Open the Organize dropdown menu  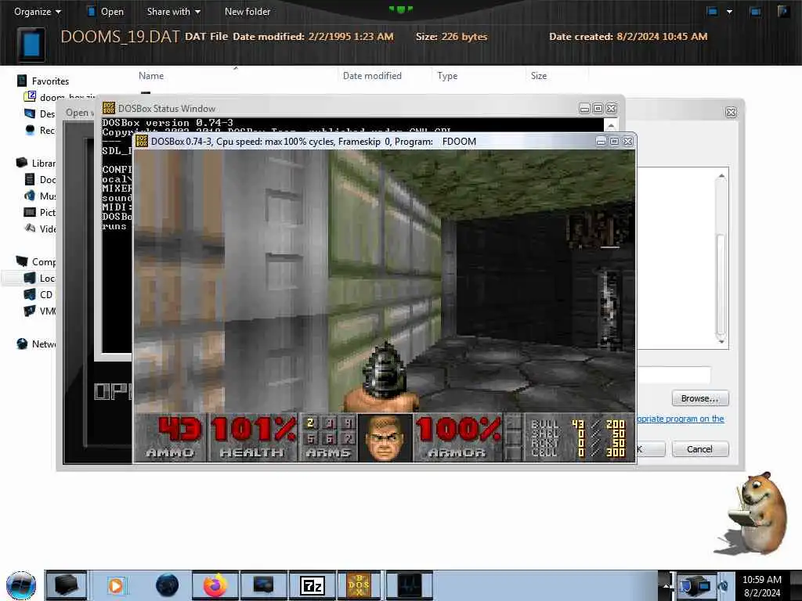[x=38, y=11]
